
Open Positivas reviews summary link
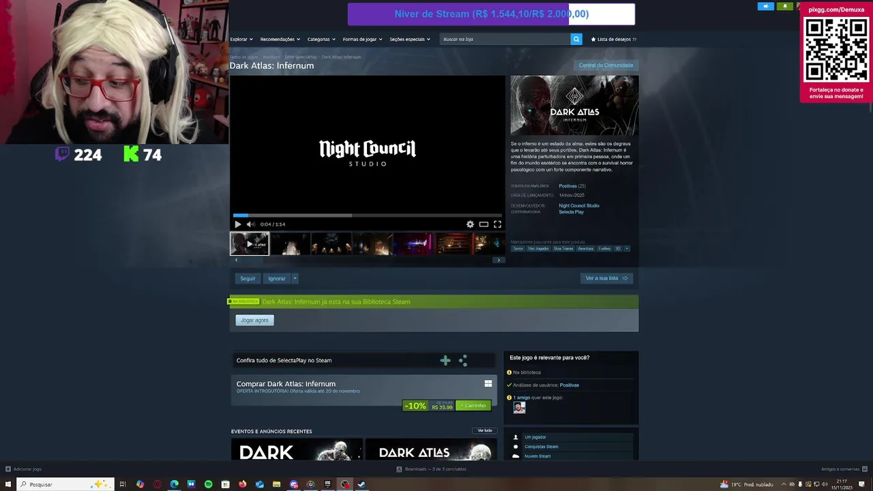(567, 186)
